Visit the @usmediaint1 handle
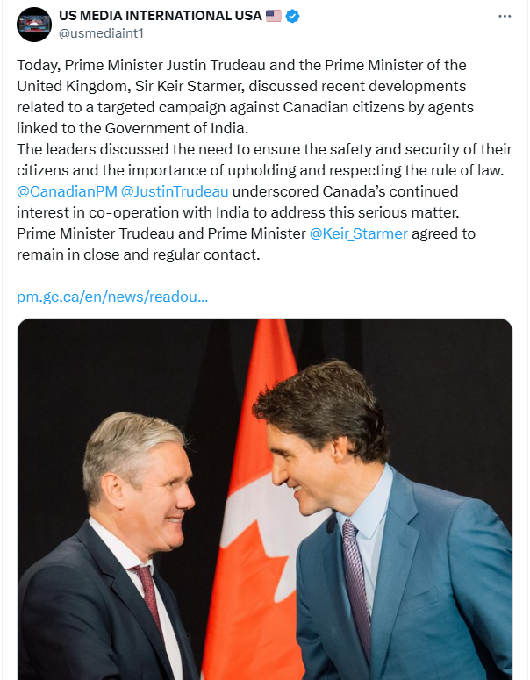 [x=101, y=33]
